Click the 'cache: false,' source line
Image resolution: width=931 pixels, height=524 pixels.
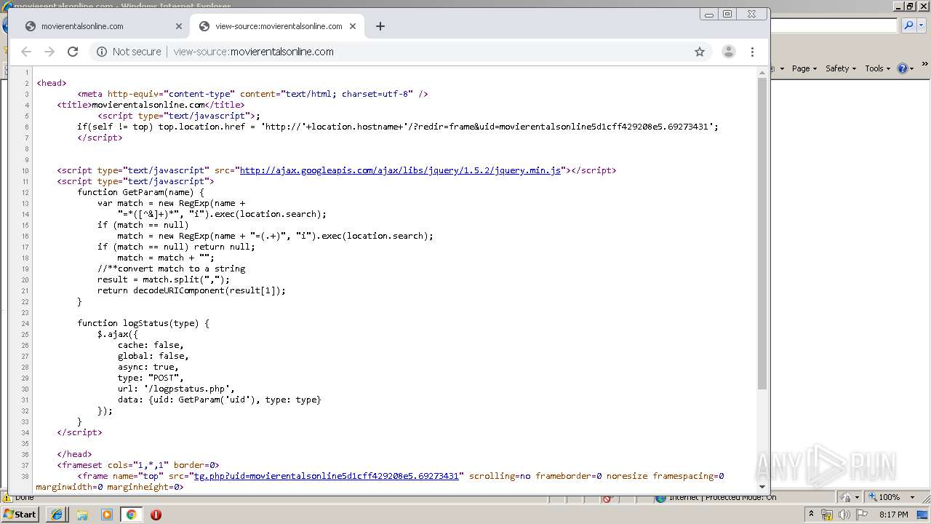coord(151,345)
